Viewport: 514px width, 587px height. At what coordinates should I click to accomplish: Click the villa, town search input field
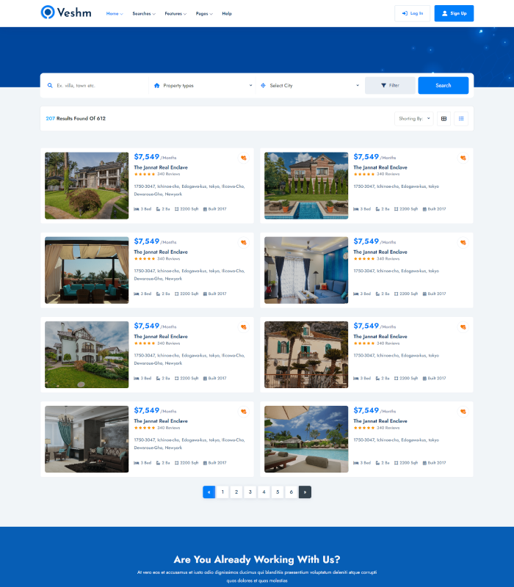pyautogui.click(x=99, y=86)
